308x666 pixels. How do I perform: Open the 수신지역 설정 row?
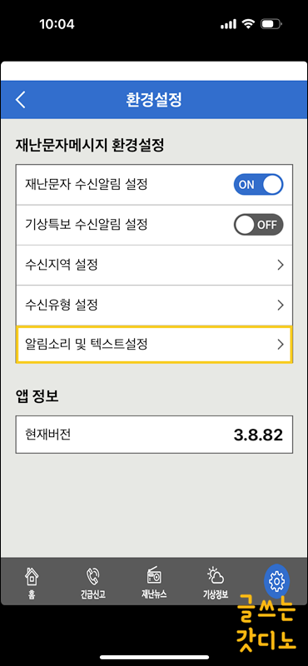click(154, 265)
